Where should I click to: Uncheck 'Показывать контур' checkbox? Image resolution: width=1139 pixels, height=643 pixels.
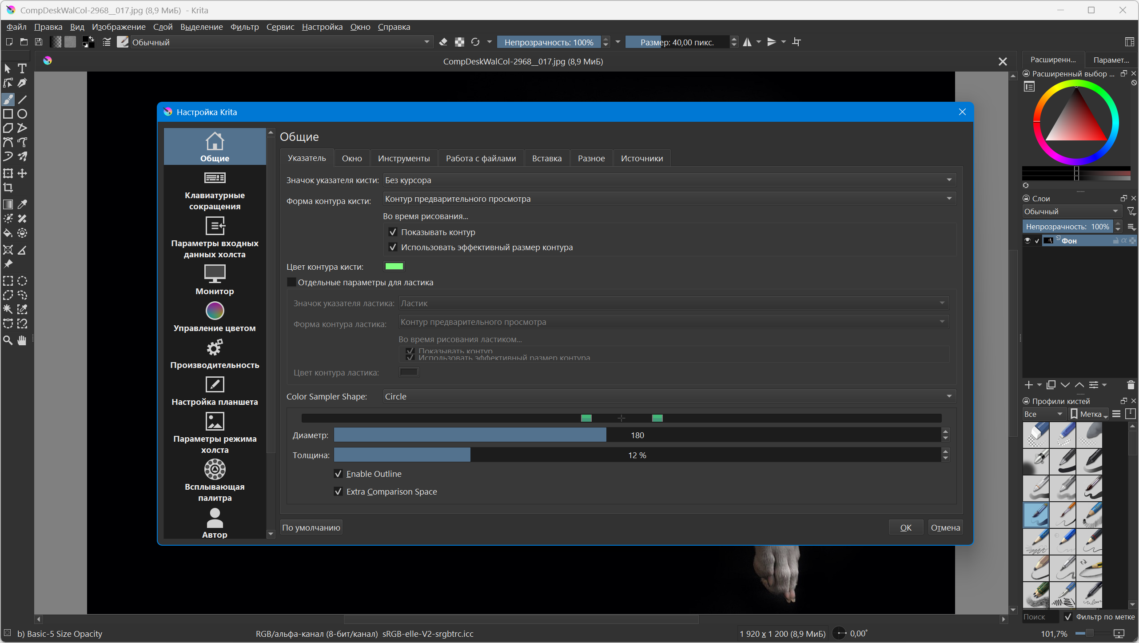(x=393, y=232)
